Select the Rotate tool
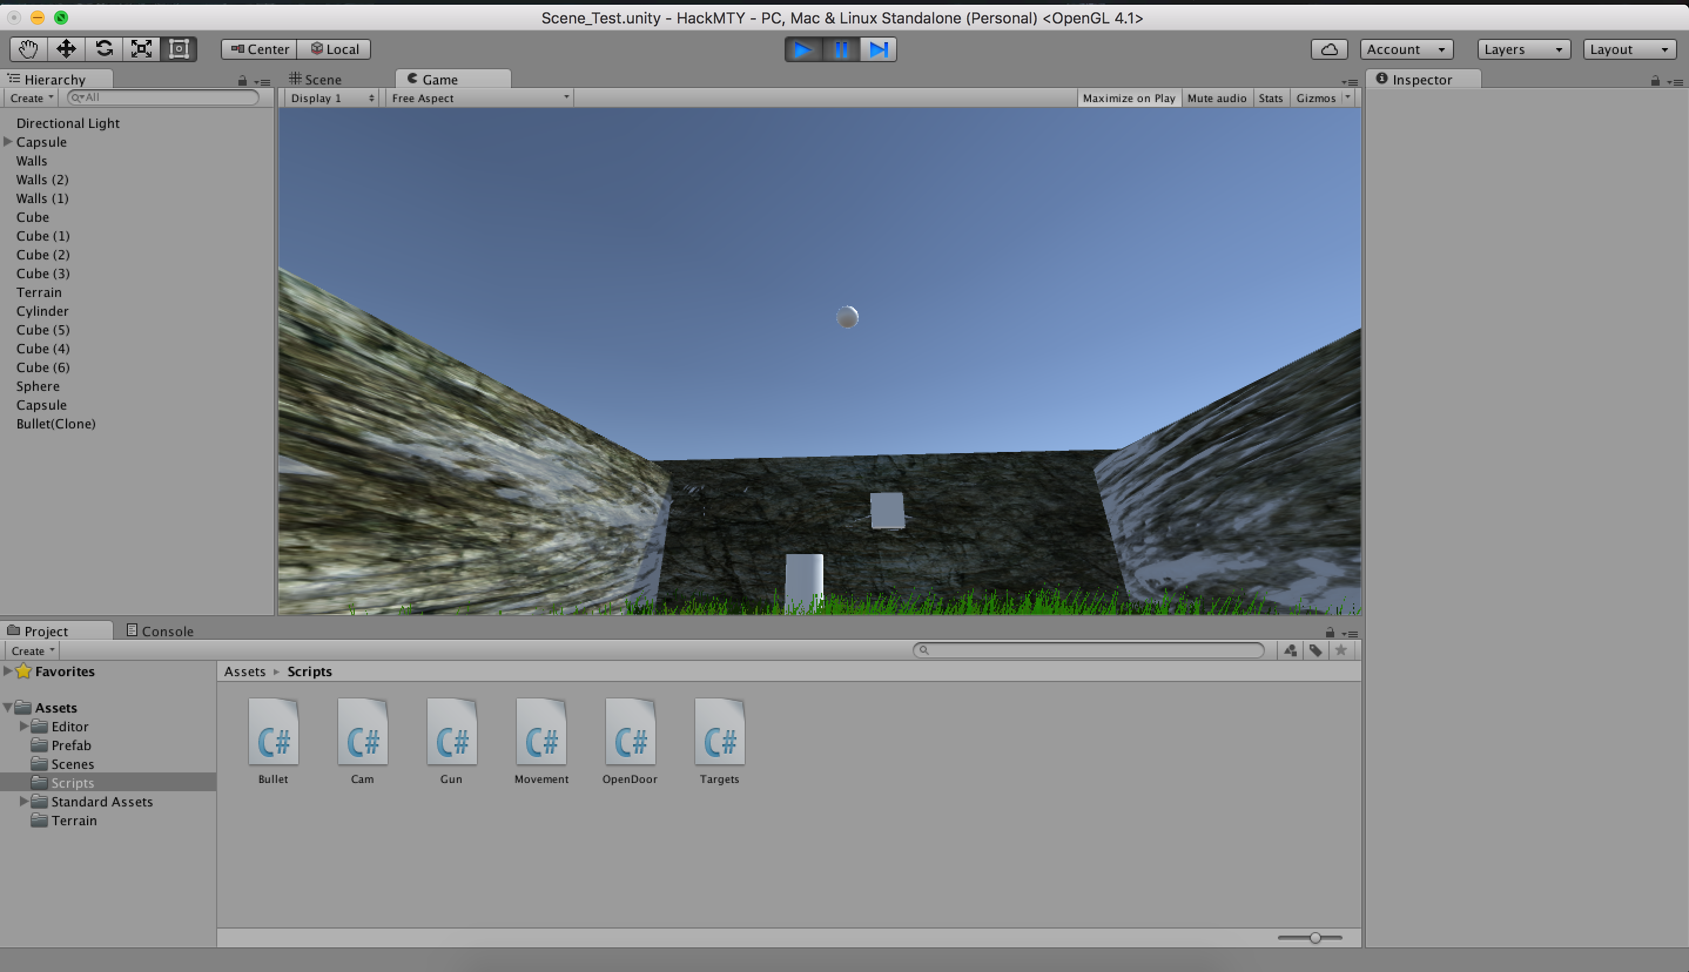Viewport: 1689px width, 972px height. click(103, 49)
